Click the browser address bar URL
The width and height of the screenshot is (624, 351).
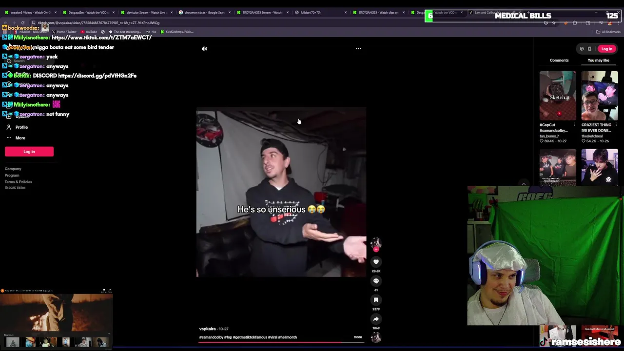[x=99, y=23]
